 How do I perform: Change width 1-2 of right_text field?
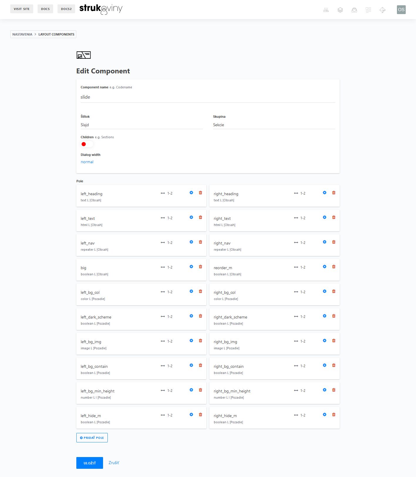click(300, 218)
